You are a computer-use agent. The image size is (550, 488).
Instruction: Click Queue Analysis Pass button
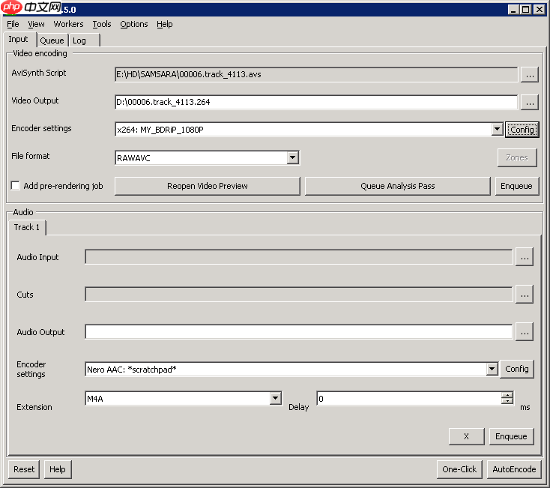pos(397,186)
